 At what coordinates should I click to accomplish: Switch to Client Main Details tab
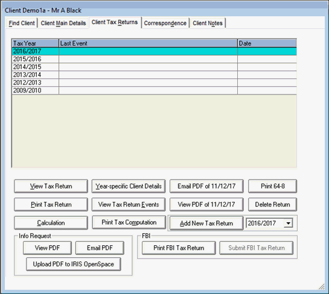[x=63, y=23]
